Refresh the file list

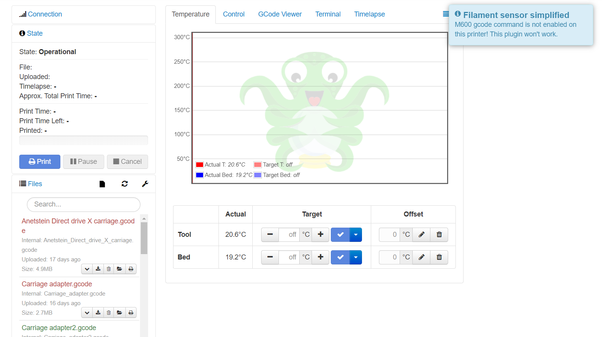point(125,184)
